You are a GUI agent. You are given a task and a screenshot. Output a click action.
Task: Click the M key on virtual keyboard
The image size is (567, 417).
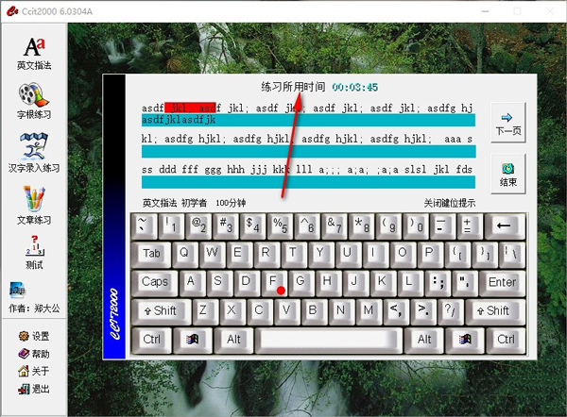pyautogui.click(x=369, y=311)
